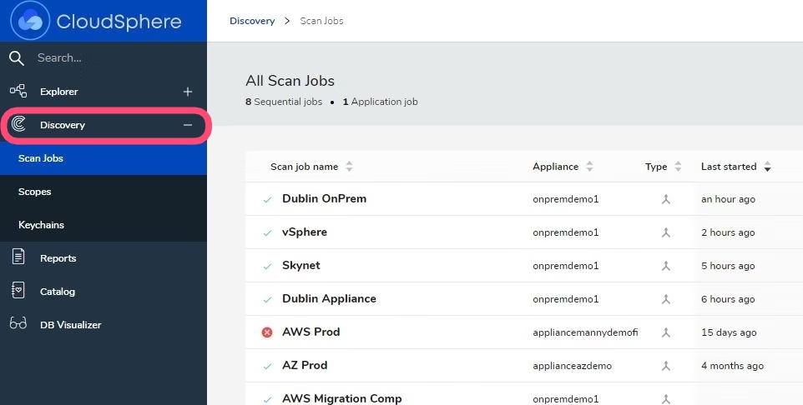Click the CloudSphere logo icon
The image size is (803, 405).
30,21
